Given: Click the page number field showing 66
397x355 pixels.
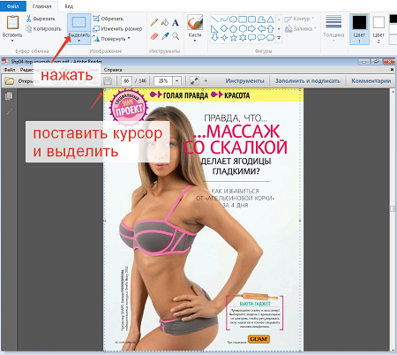Looking at the screenshot, I should coord(126,81).
